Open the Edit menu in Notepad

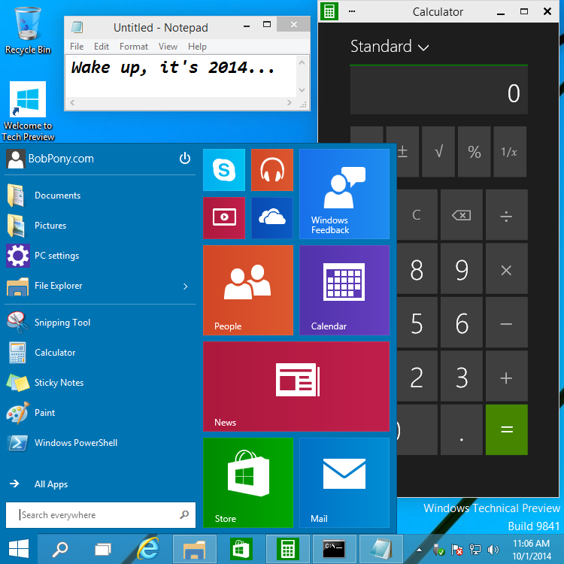click(102, 47)
